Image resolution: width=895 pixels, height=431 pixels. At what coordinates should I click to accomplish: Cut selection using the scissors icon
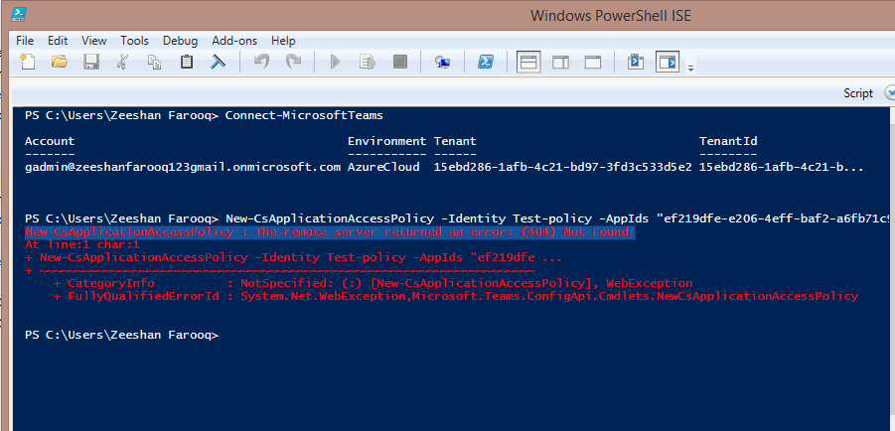122,62
